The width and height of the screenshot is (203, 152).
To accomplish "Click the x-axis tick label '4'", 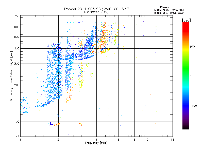I will click(96, 140).
